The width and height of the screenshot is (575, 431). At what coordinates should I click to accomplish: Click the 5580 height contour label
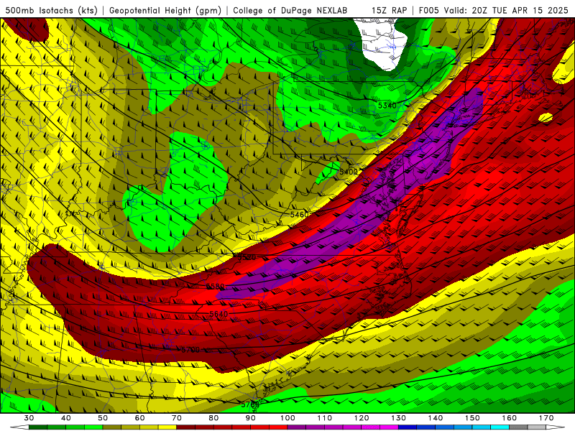click(x=215, y=286)
